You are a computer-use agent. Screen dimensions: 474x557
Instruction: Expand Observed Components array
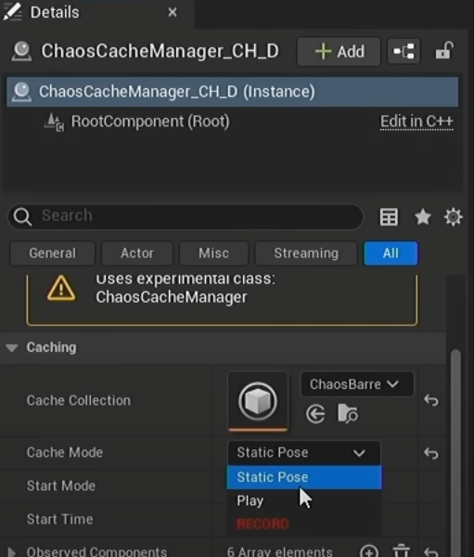point(11,552)
